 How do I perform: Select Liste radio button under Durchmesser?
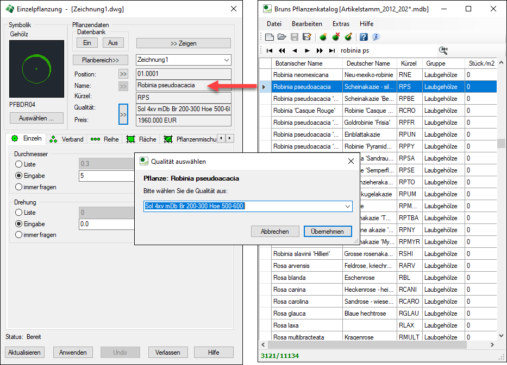pos(19,164)
